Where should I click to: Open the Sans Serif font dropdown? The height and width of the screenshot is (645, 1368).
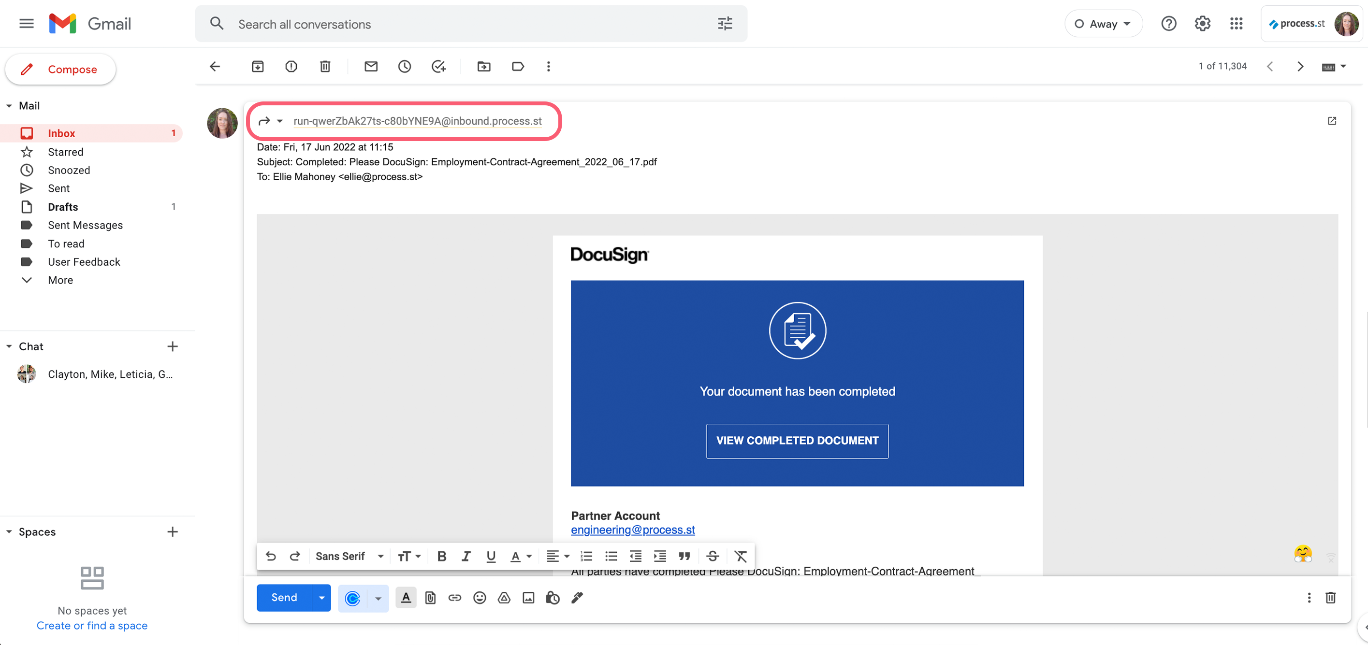[x=349, y=556]
